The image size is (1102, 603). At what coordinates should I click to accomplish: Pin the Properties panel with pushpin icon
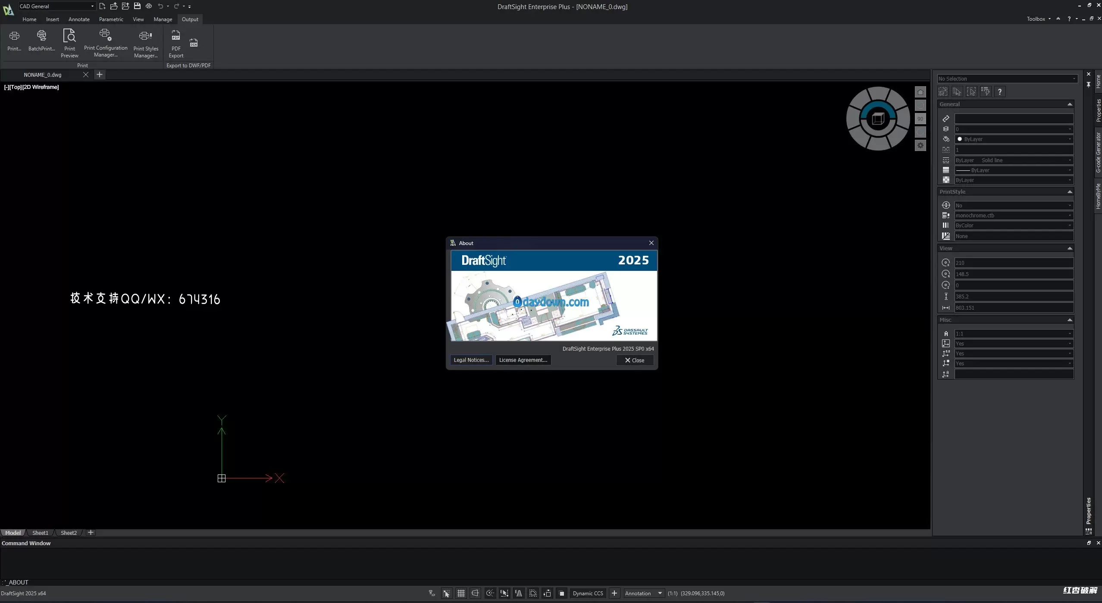1088,85
